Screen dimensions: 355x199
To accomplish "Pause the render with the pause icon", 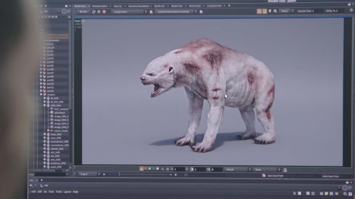I will (99, 11).
